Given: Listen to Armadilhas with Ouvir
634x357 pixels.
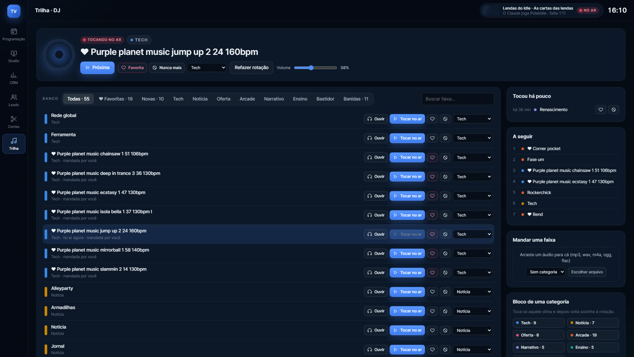Looking at the screenshot, I should tap(376, 311).
